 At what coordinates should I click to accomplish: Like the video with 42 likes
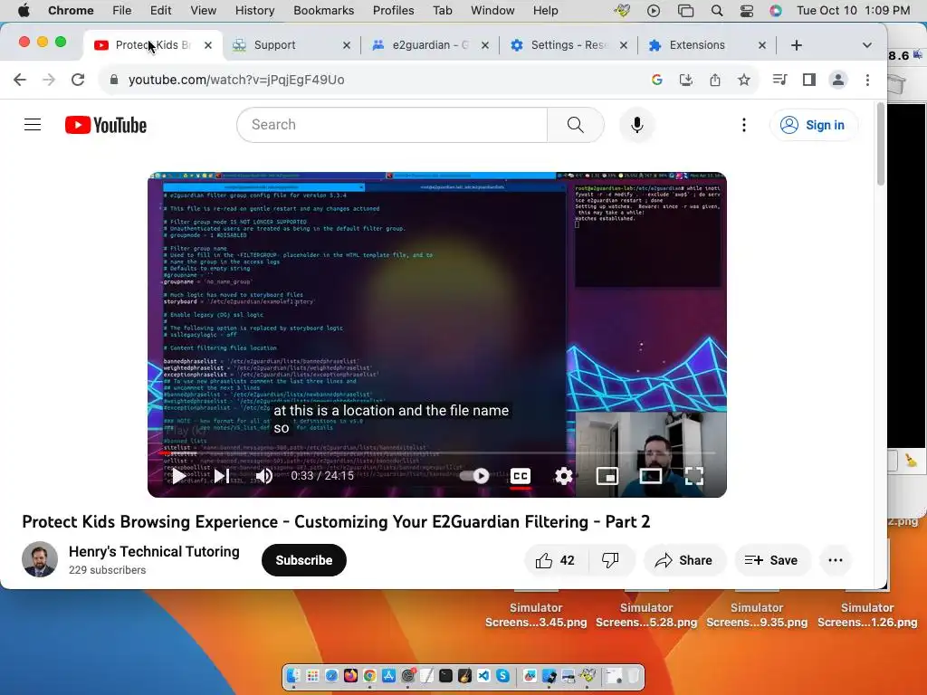point(555,560)
